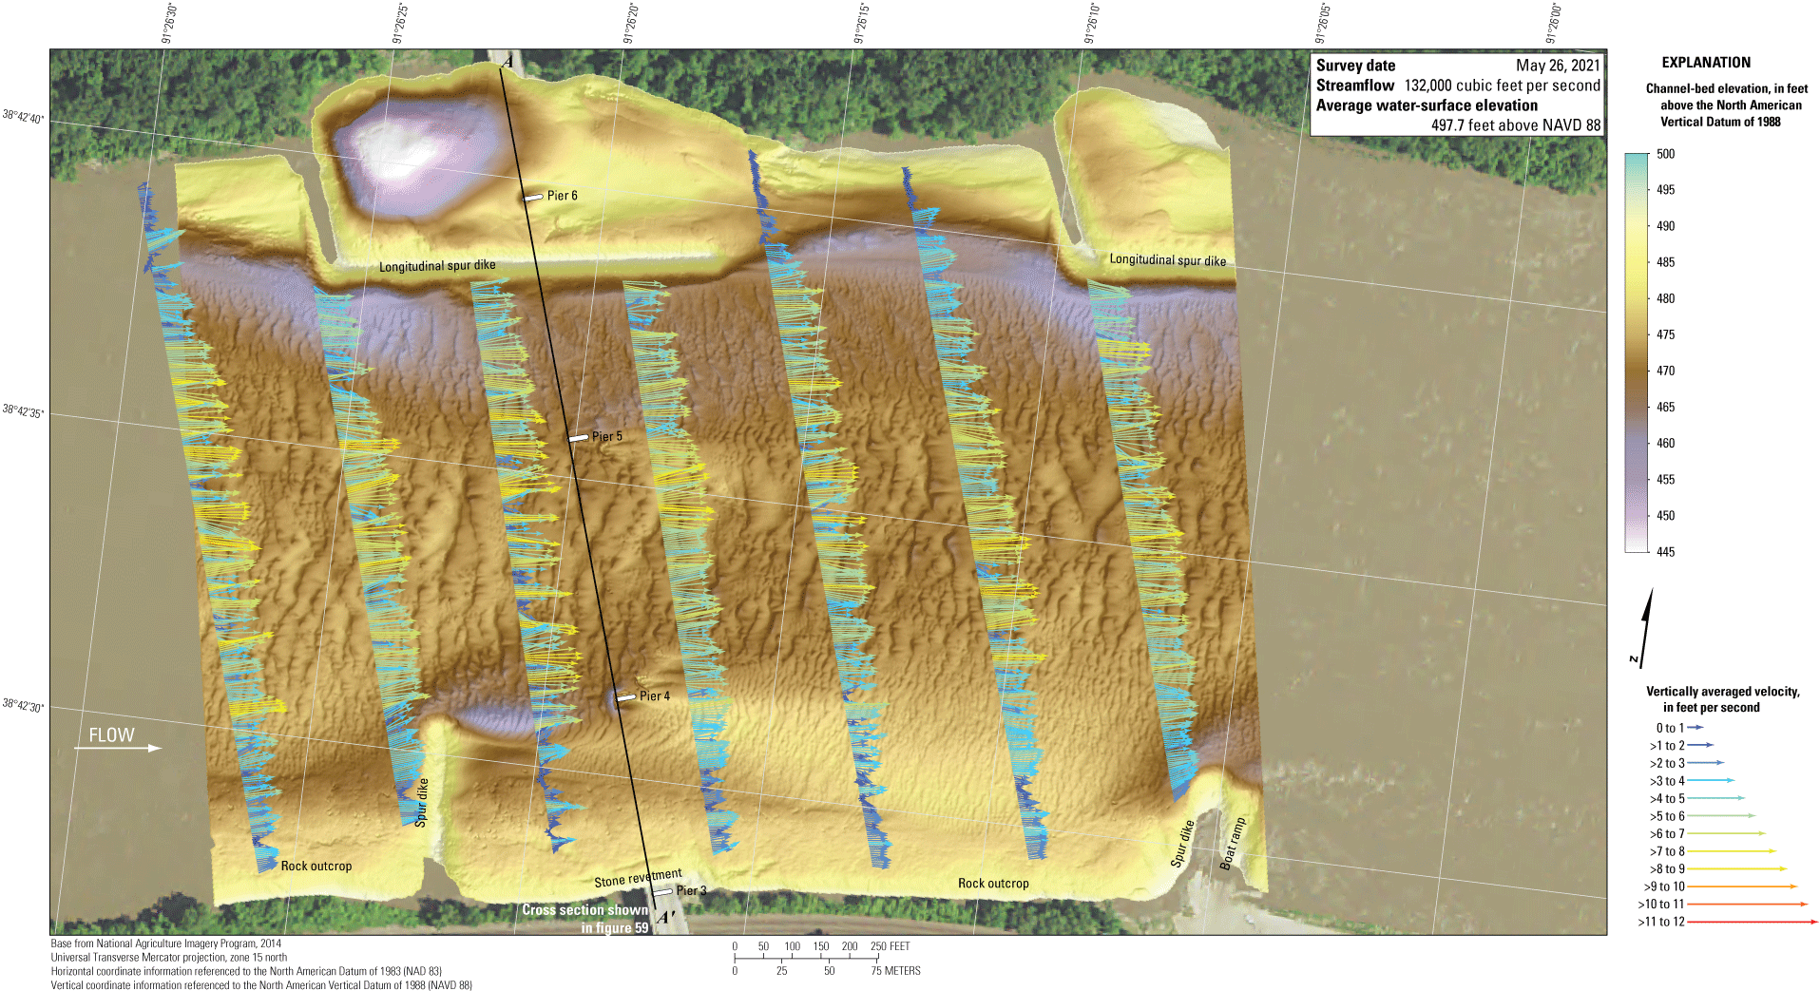The image size is (1820, 991).
Task: Click the 'Cross section shown in figure 59' text
Action: (585, 919)
